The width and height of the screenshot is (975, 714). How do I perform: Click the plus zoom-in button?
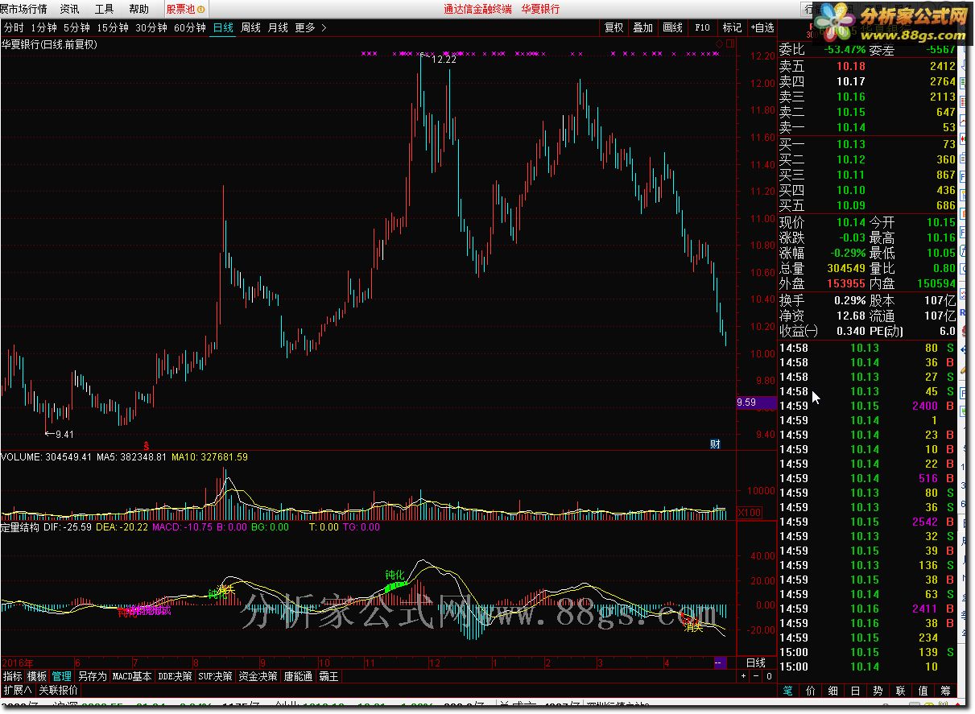pos(744,676)
